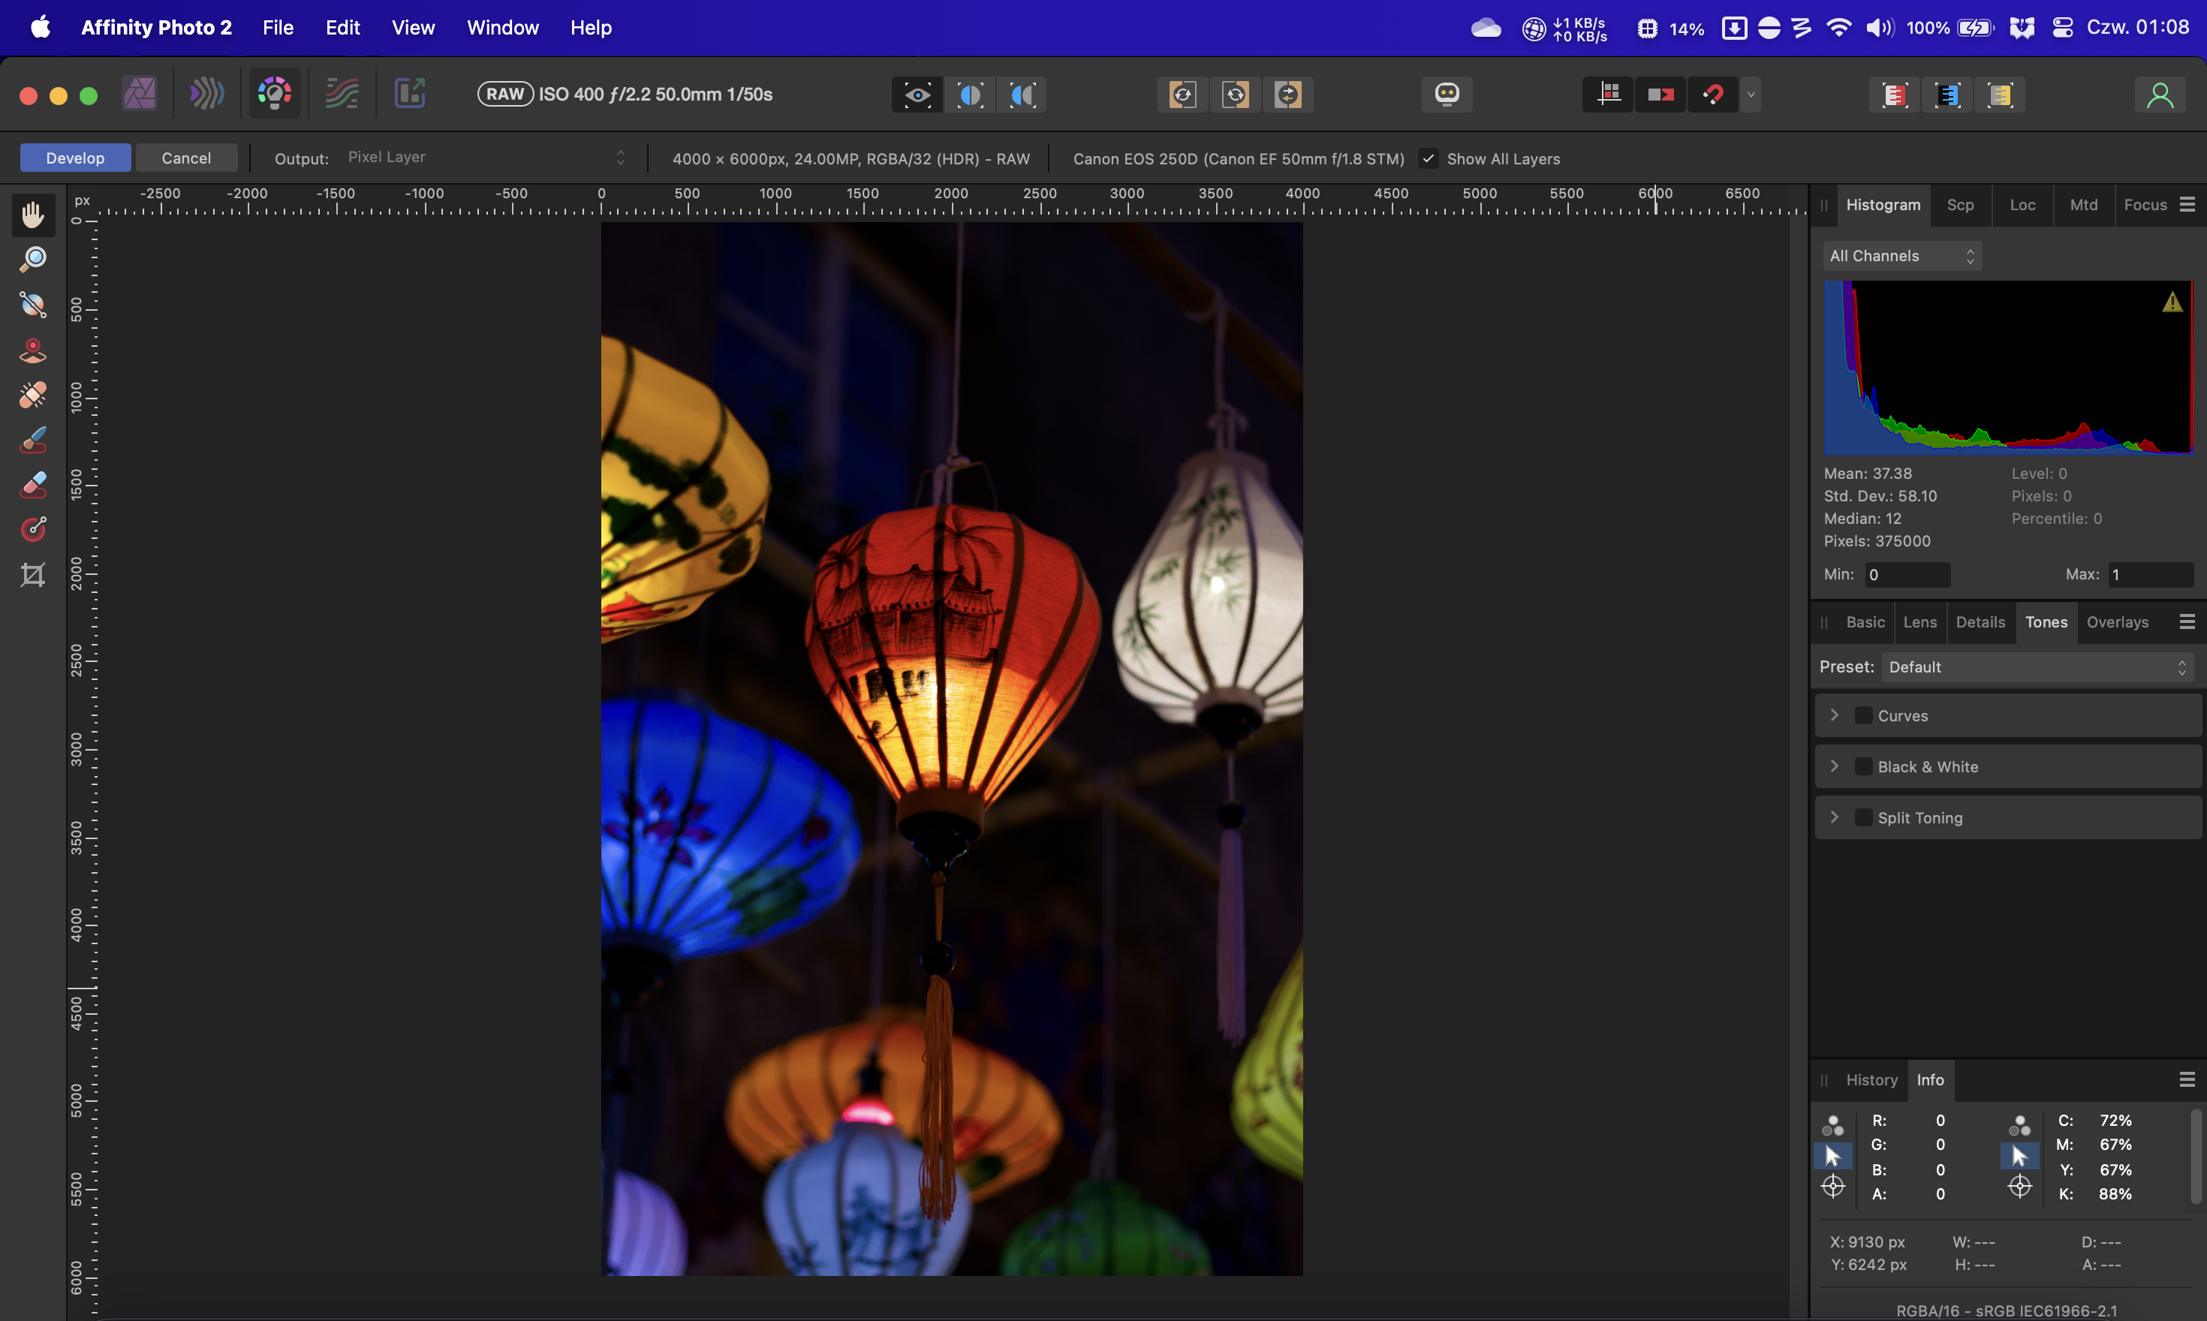
Task: Switch to the Lens tab
Action: (1919, 622)
